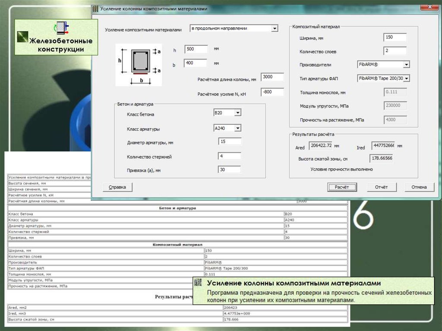
Task: Open help with the Справка button
Action: point(117,187)
